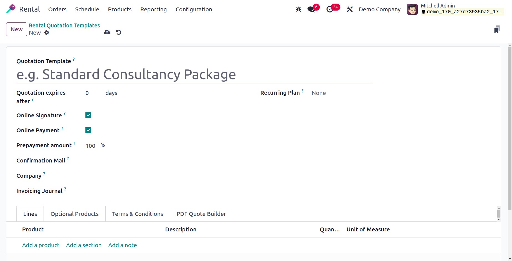Show help tooltip for Online Signature
Screen dimensions: 512x261
point(64,113)
